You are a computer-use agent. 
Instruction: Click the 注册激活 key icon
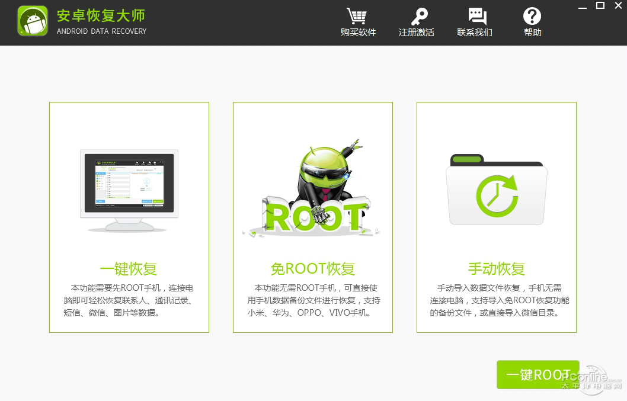pyautogui.click(x=419, y=17)
